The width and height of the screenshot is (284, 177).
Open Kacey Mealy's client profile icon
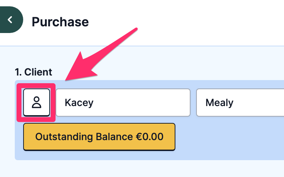click(x=37, y=103)
